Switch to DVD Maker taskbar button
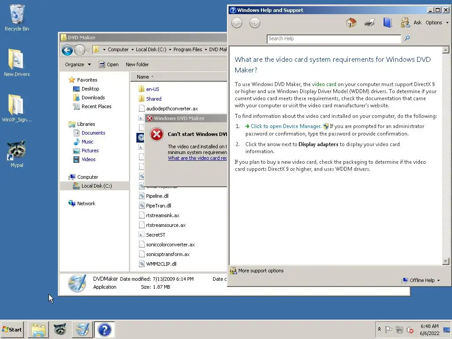 [x=83, y=329]
